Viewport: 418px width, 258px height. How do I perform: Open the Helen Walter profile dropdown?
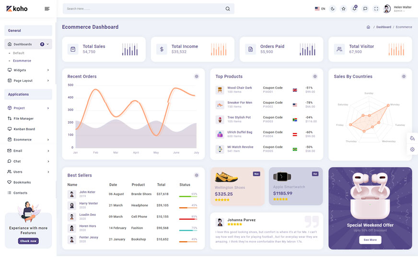tap(397, 9)
